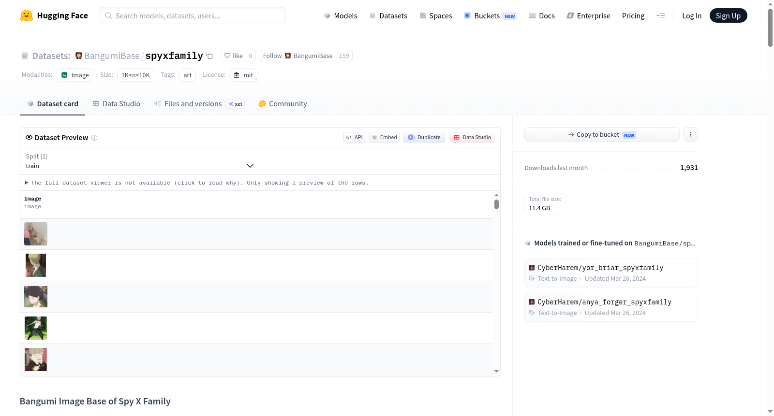This screenshot has height=416, width=774.
Task: Click the Sign Up button
Action: (x=729, y=15)
